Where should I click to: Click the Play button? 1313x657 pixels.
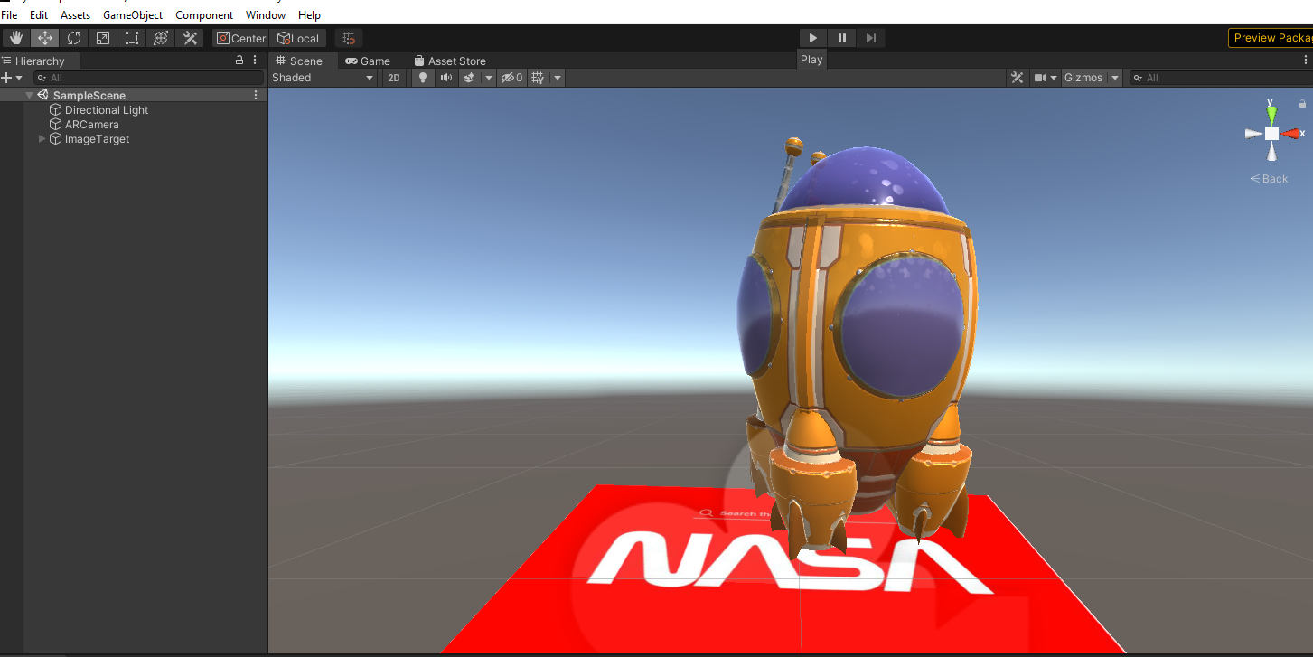(x=812, y=38)
